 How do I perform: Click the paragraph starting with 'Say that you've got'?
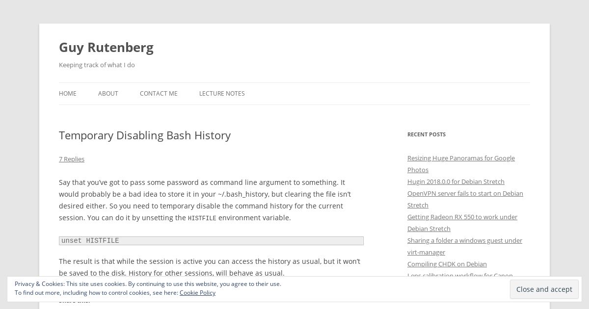[206, 200]
